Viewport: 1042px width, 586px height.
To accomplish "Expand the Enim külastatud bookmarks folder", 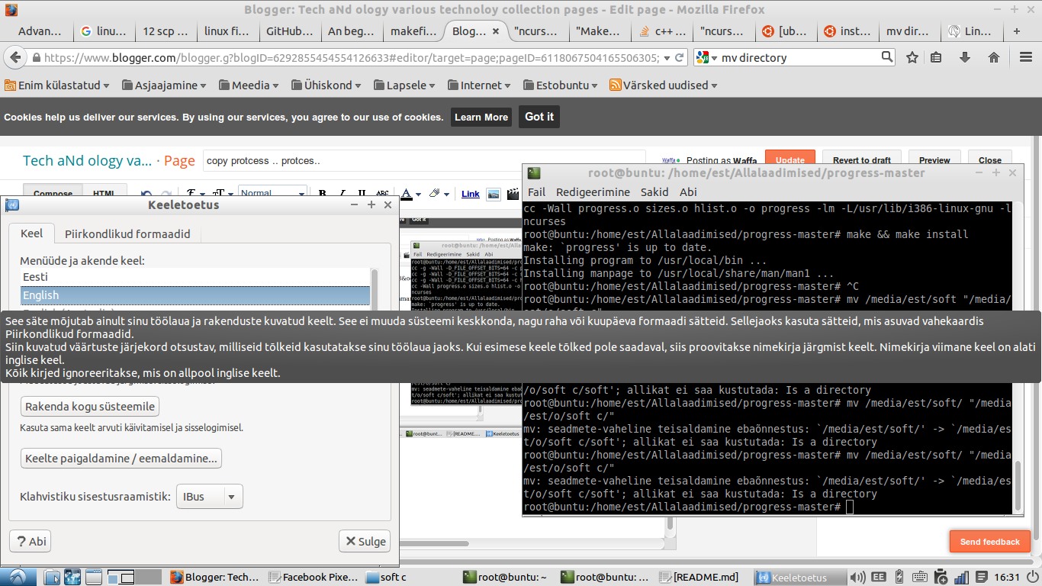I will [56, 85].
